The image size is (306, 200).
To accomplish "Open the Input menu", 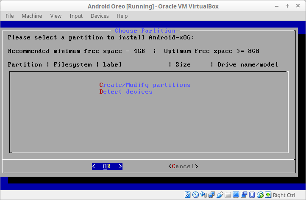I will [76, 16].
